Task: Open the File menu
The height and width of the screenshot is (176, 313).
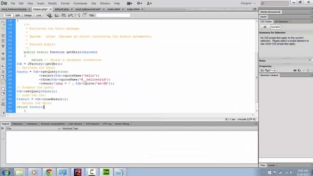Action: (13, 3)
